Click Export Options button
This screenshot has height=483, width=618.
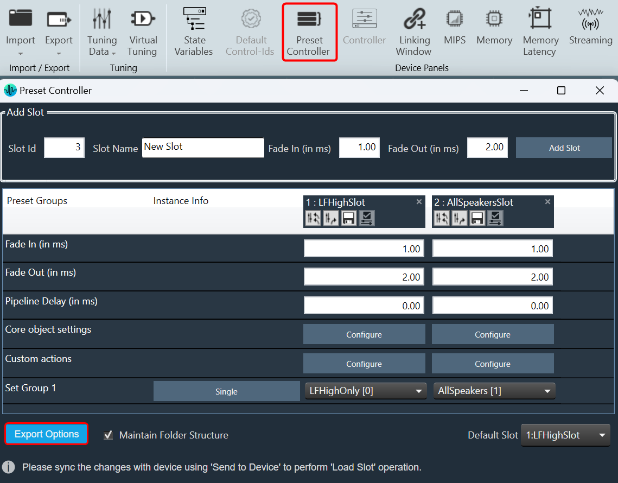(x=47, y=434)
